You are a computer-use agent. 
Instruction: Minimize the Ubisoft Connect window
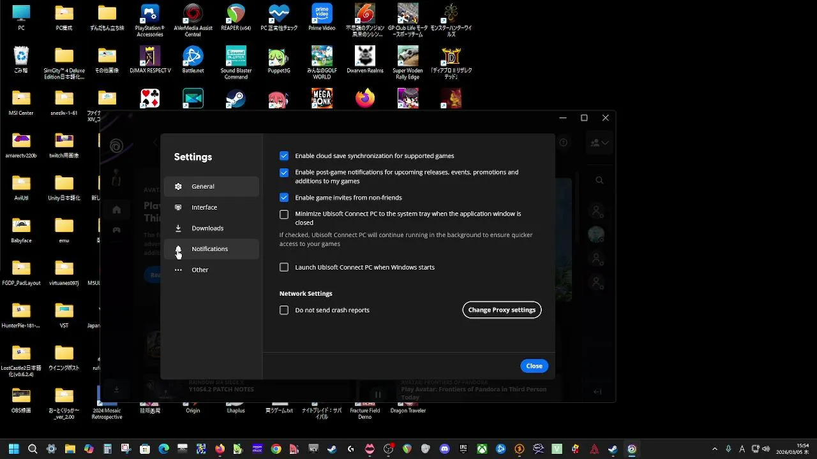[x=562, y=118]
